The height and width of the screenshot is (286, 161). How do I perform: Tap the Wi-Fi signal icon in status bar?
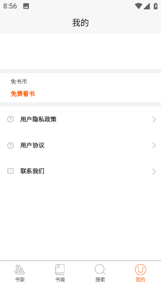(139, 6)
